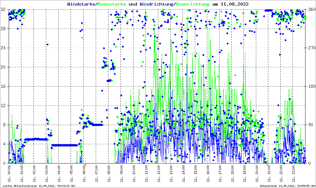This screenshot has height=188, width=316.
Task: Click the 15:00 time axis label
Action: tap(195, 172)
